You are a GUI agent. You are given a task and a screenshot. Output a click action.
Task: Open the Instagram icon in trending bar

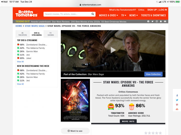pyautogui.click(x=157, y=21)
